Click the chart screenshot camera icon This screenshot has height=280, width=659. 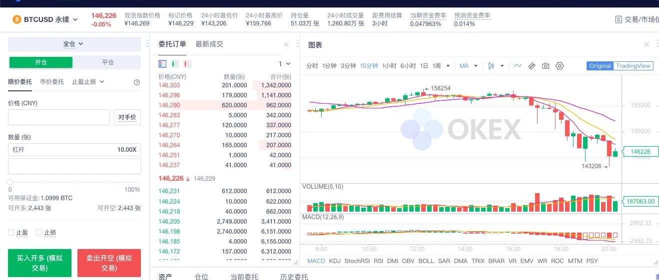tap(546, 66)
